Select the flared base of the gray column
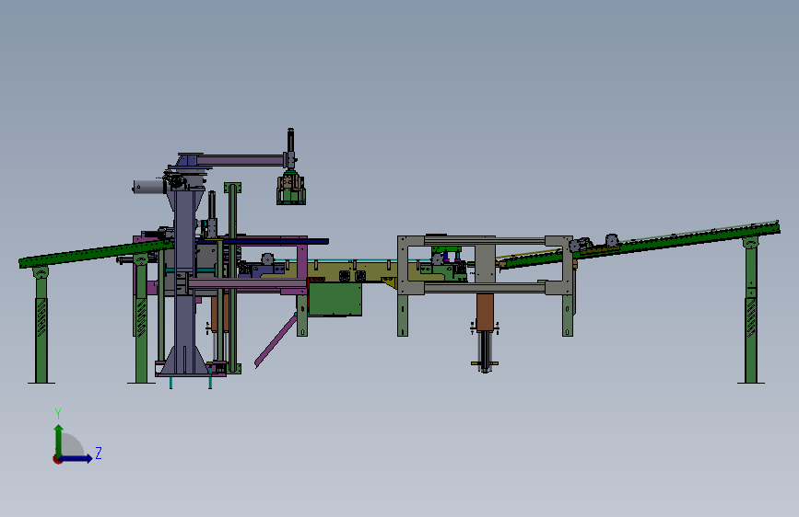The width and height of the screenshot is (799, 517). 183,361
